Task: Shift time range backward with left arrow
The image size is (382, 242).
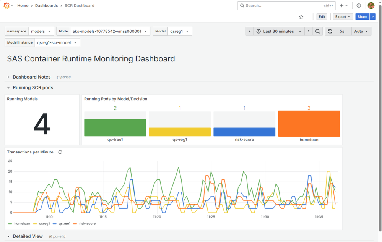Action: coord(249,31)
